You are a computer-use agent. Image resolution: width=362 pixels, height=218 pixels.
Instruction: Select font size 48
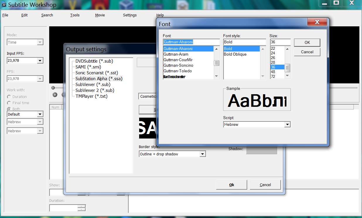(x=277, y=72)
